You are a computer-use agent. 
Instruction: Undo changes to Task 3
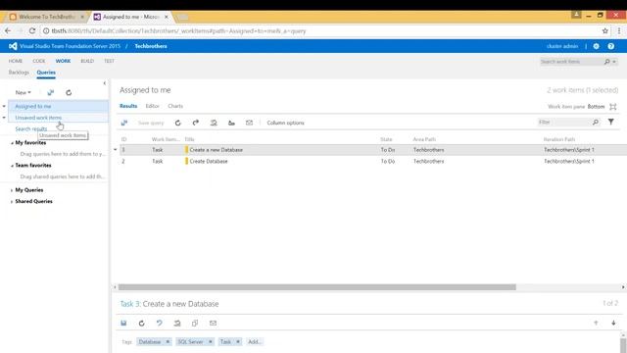pos(159,323)
